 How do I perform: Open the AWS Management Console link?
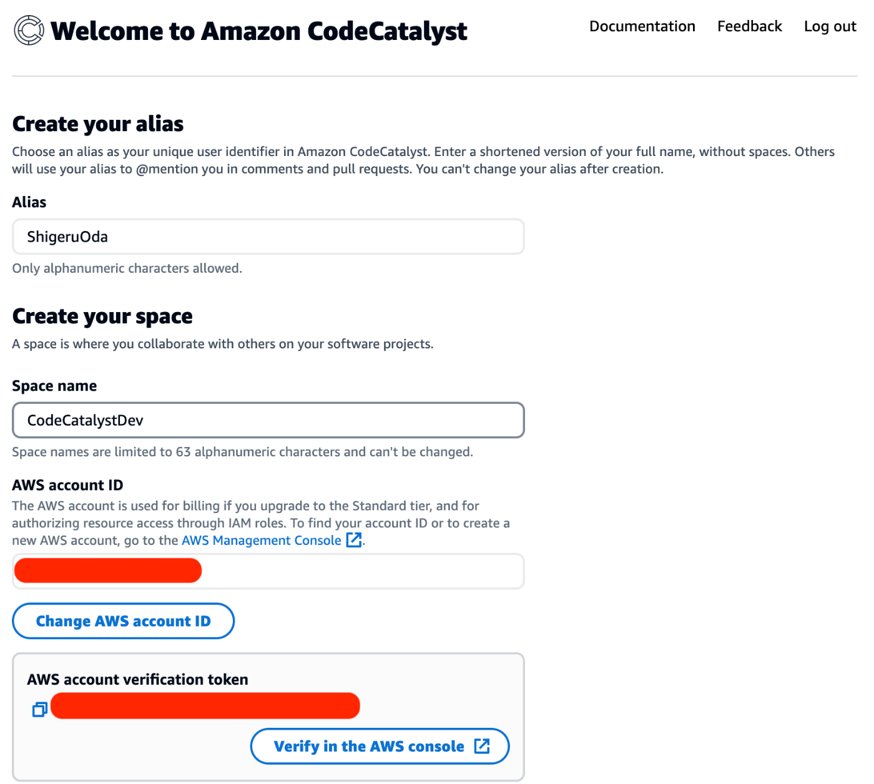click(262, 541)
